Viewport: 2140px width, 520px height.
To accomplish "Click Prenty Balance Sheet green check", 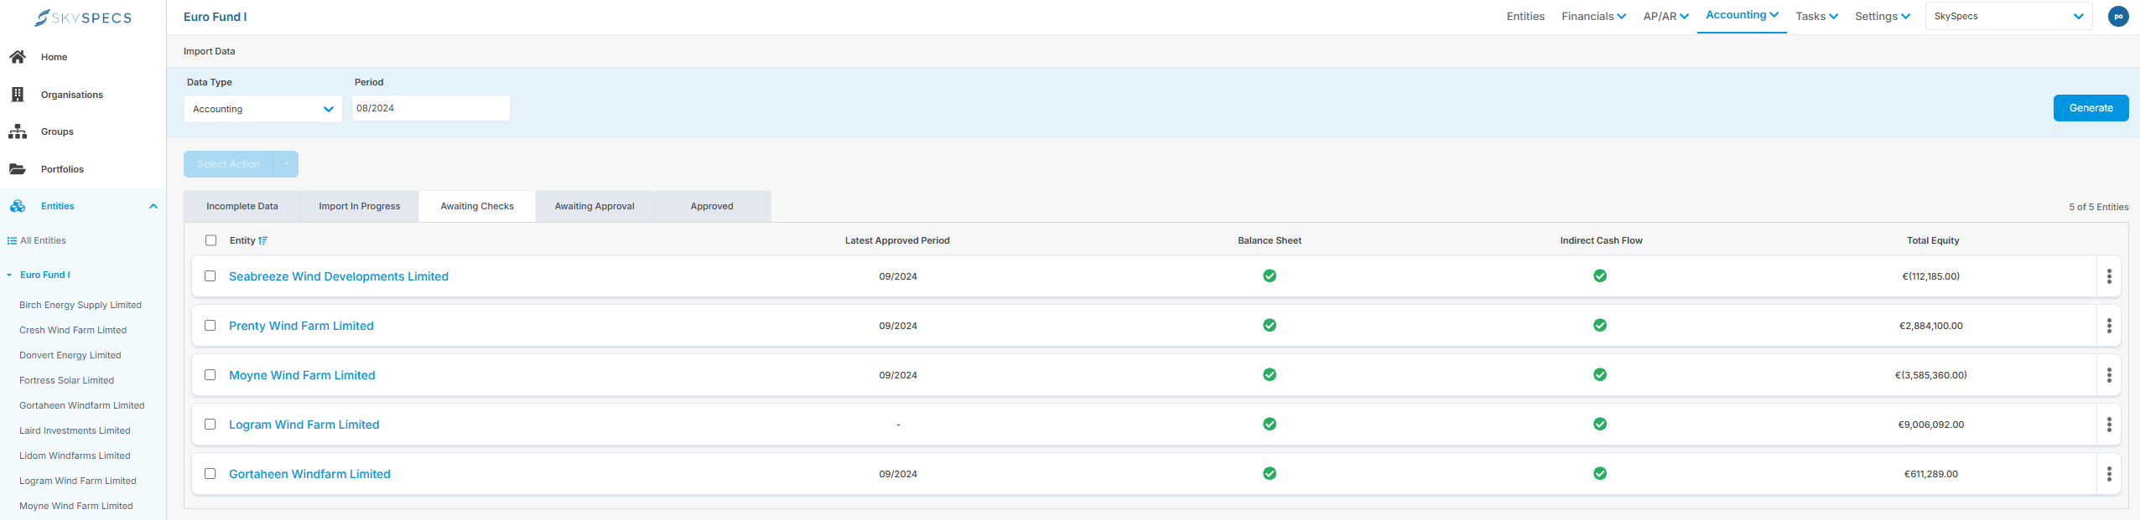I will coord(1270,325).
